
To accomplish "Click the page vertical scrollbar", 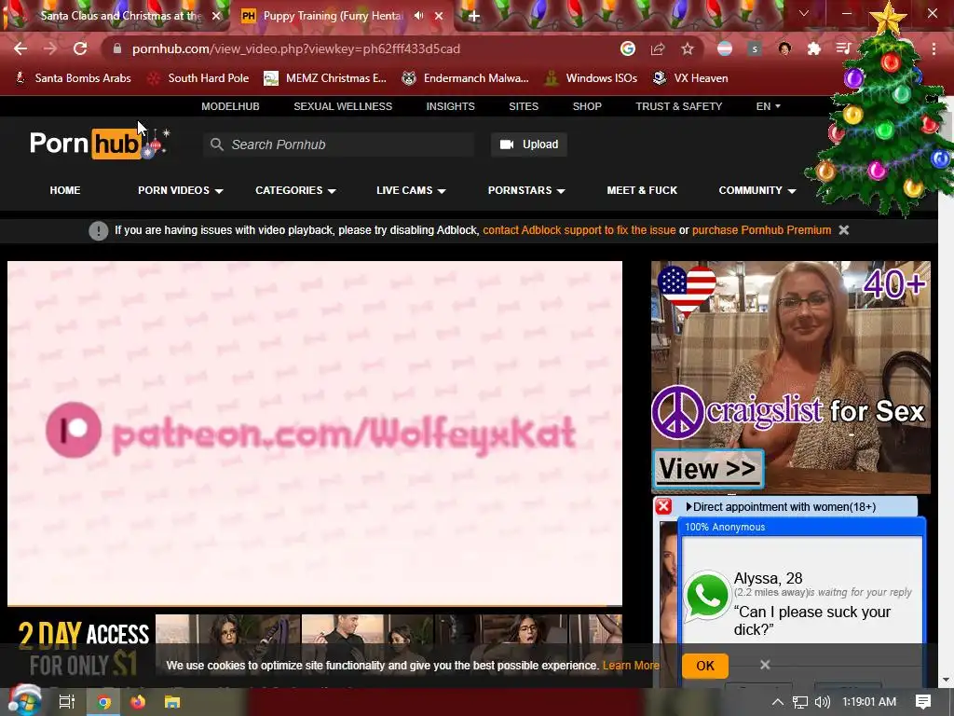I will point(946,390).
